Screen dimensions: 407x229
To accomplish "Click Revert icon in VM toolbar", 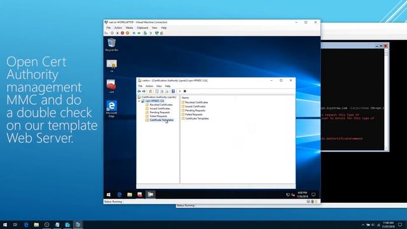I will tap(151, 33).
